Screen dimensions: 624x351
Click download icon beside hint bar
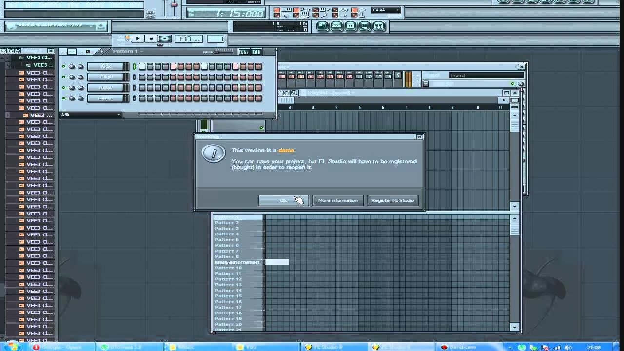(x=101, y=26)
